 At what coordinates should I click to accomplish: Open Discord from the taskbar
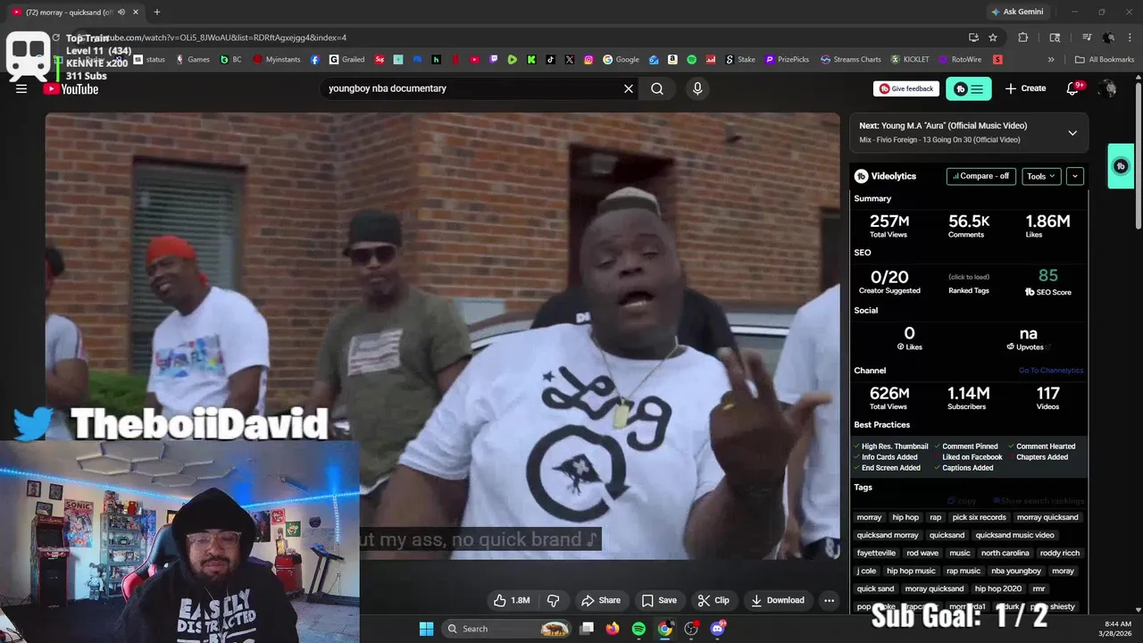click(x=718, y=629)
